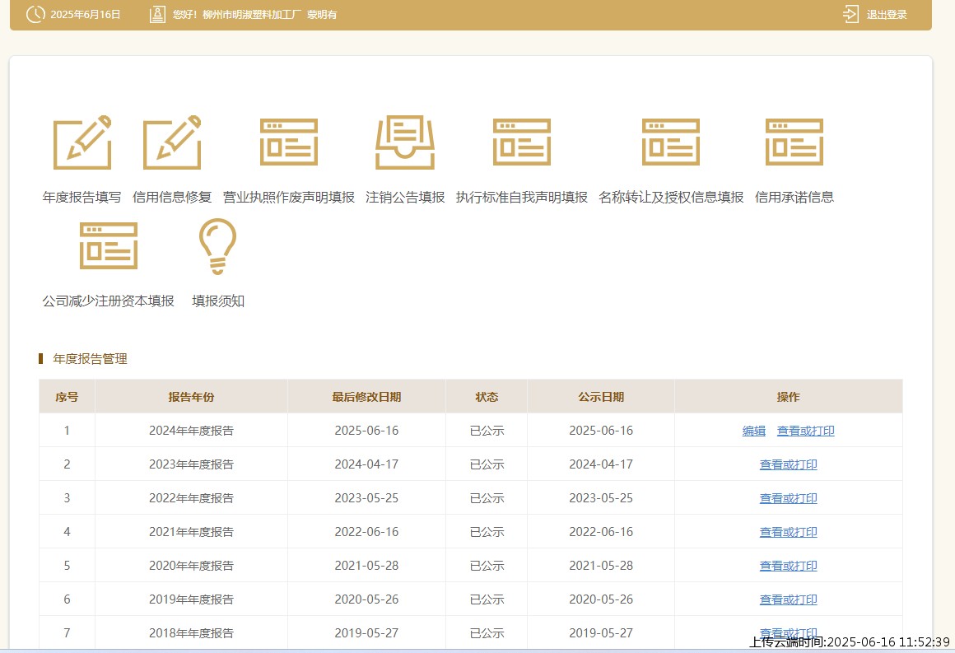Select the 2020年年度报告 cell
Viewport: 955px width, 653px height.
[191, 566]
